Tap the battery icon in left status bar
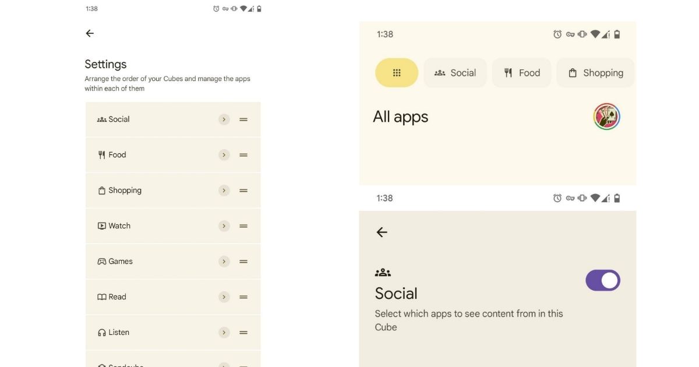This screenshot has height=367, width=699. click(x=259, y=9)
